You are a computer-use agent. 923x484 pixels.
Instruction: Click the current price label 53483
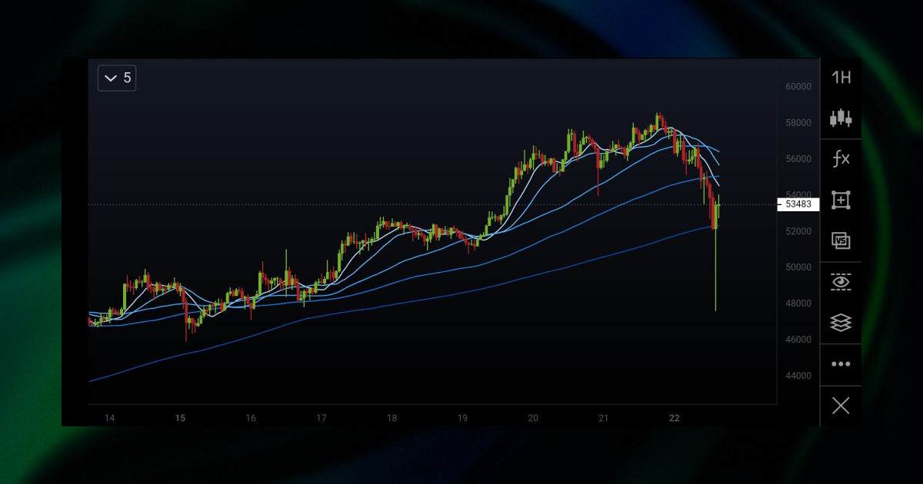click(x=800, y=204)
